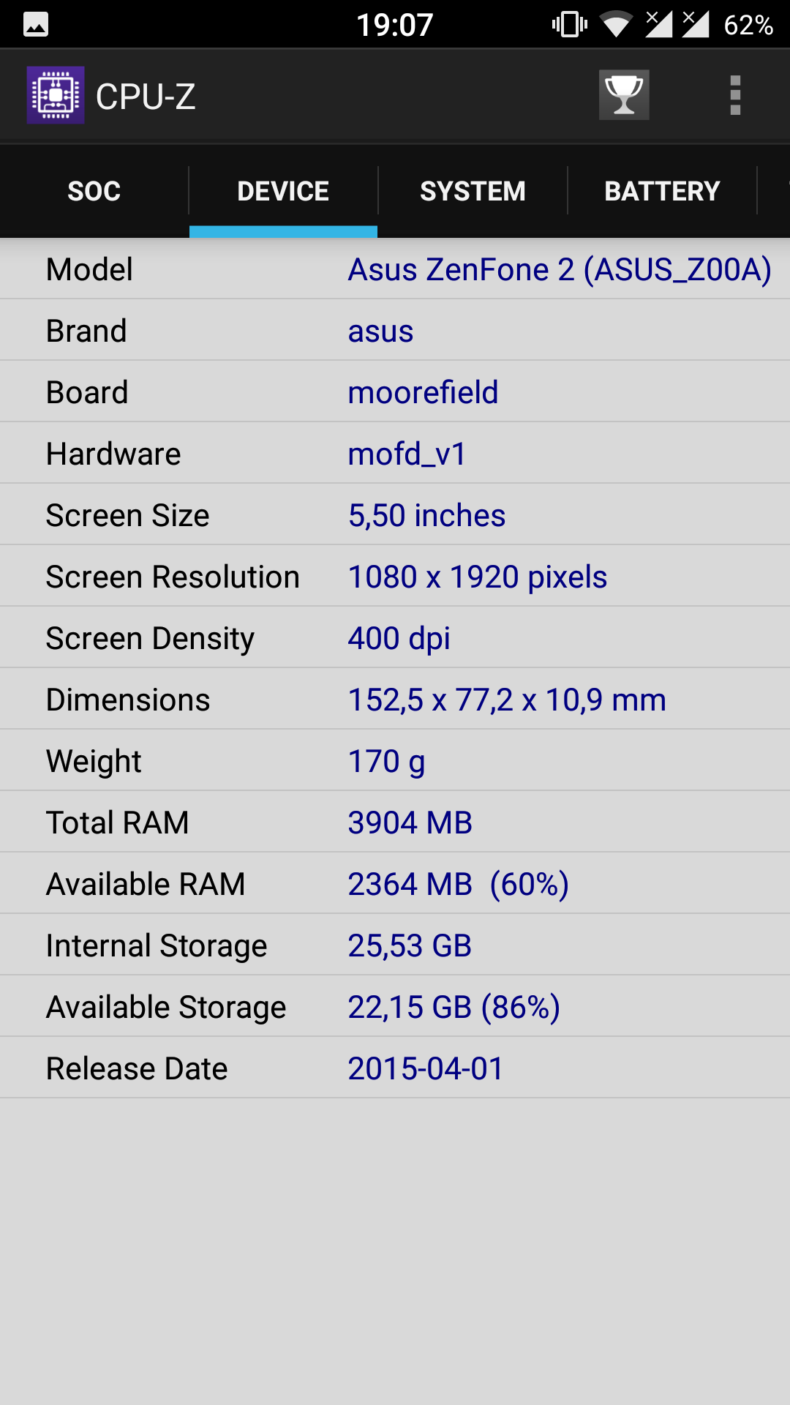Tap the Release Date value 2015-04-01
Viewport: 790px width, 1405px height.
tap(426, 1068)
